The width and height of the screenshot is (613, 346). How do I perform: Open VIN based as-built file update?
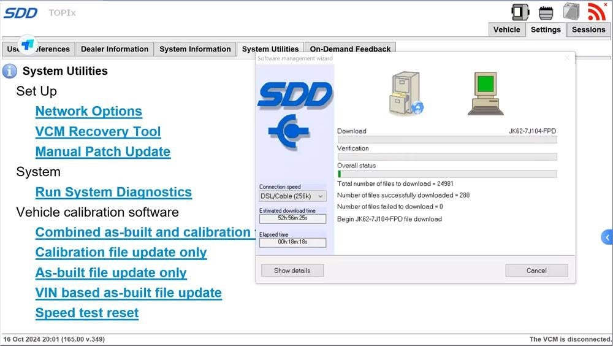[129, 293]
